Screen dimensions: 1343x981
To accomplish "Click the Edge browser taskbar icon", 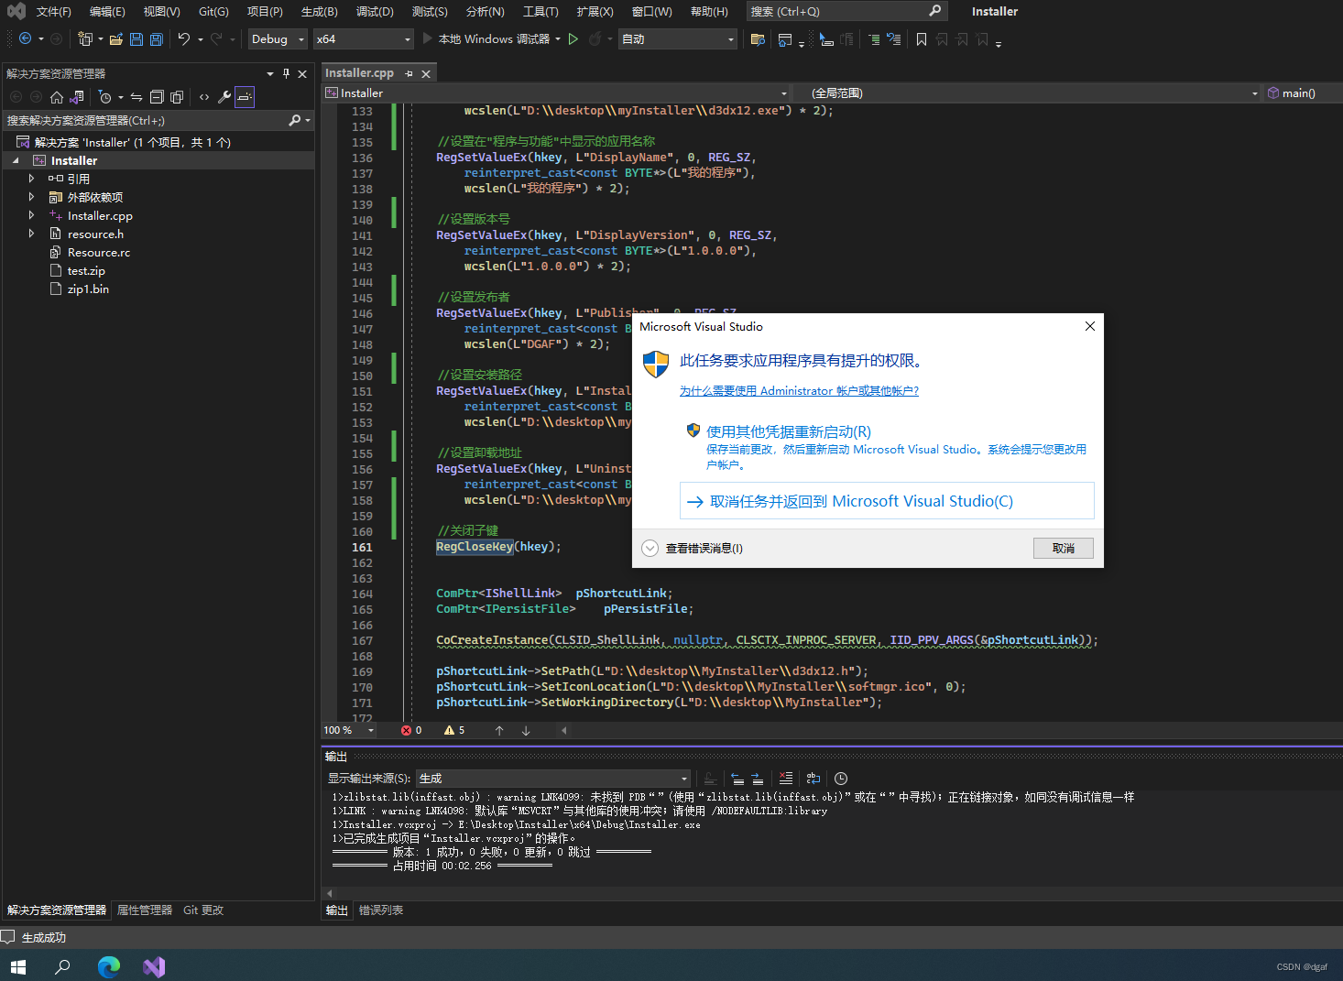I will [x=109, y=966].
